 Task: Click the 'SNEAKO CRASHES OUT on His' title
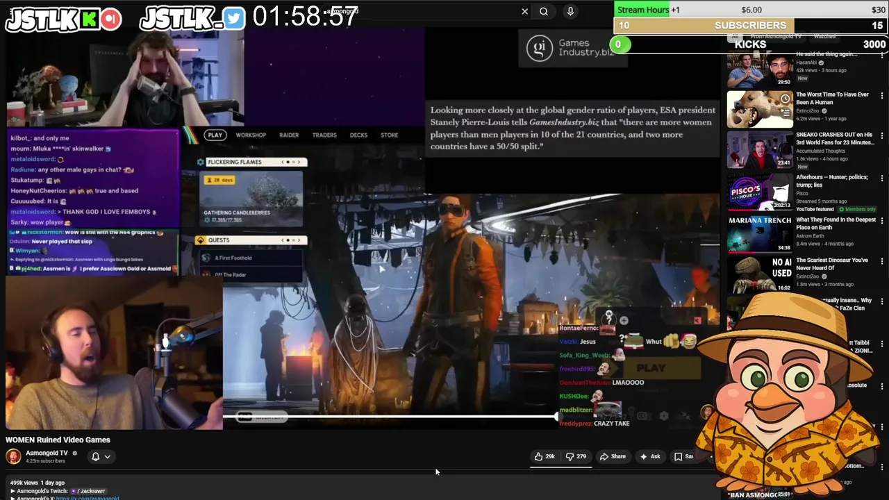click(834, 138)
